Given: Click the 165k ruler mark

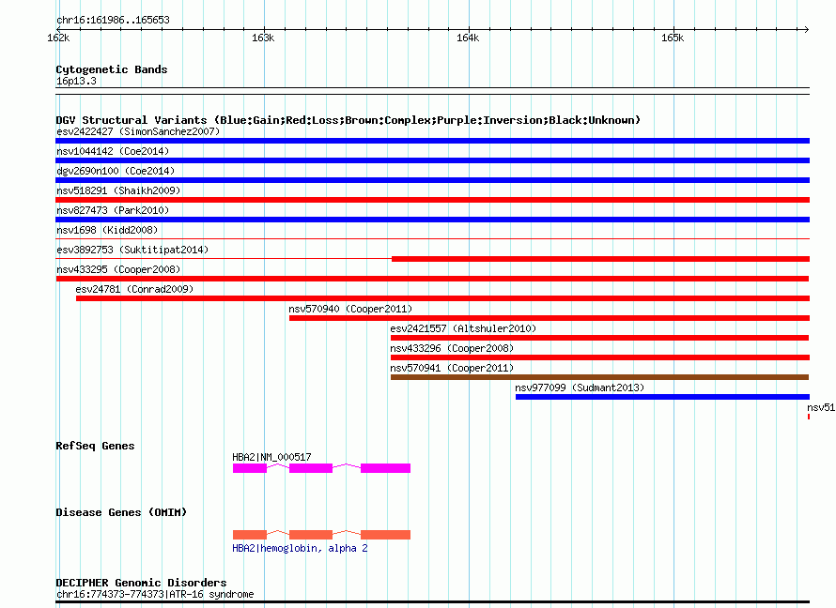Looking at the screenshot, I should 673,38.
